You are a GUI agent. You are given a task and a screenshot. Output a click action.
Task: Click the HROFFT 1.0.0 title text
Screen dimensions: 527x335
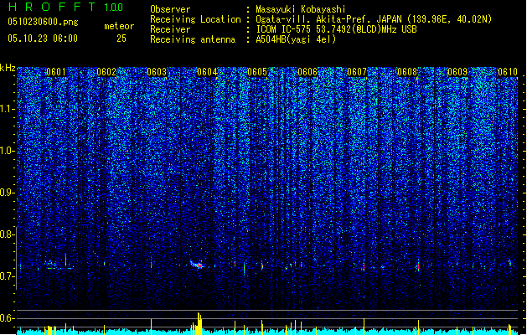[65, 7]
